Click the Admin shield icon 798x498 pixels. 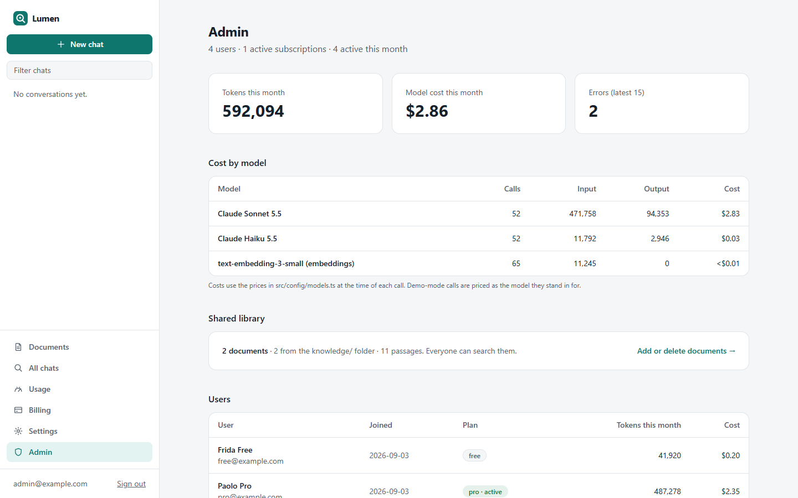click(x=18, y=452)
